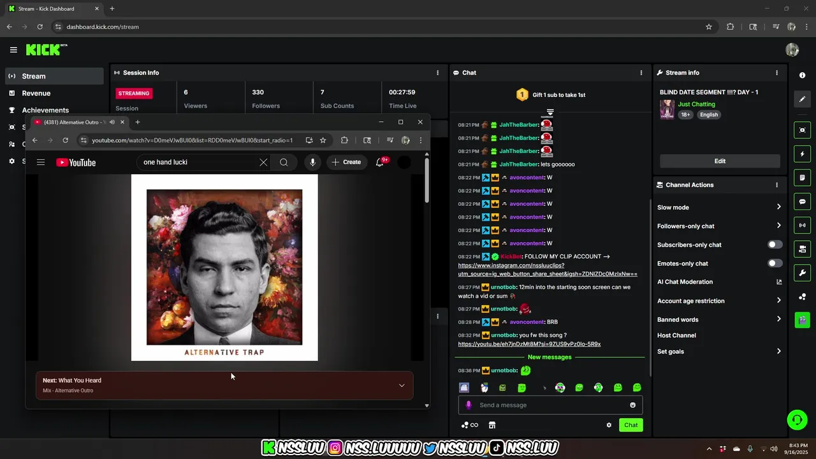This screenshot has height=459, width=816.
Task: Click the green Chat send button
Action: (630, 425)
